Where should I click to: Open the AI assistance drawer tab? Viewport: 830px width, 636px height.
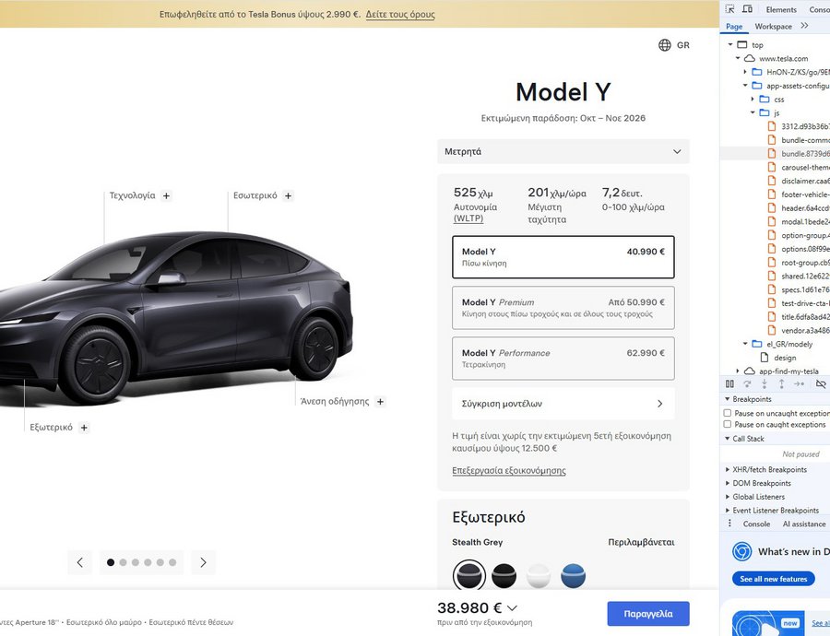(804, 524)
